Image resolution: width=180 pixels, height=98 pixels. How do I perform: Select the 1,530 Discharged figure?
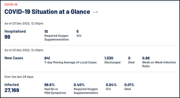point(109,58)
